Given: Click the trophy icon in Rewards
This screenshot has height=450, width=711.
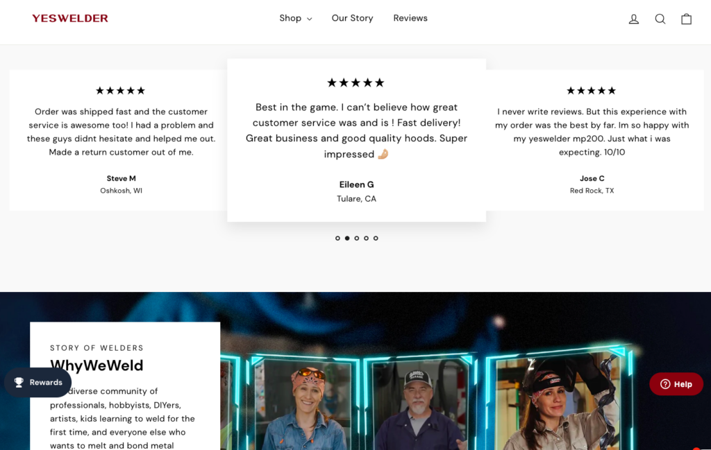Looking at the screenshot, I should coord(19,382).
